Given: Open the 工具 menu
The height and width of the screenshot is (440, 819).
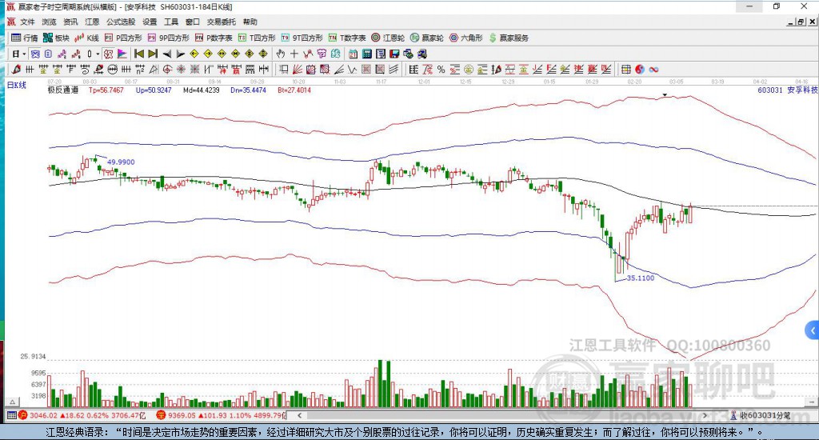Looking at the screenshot, I should [171, 22].
